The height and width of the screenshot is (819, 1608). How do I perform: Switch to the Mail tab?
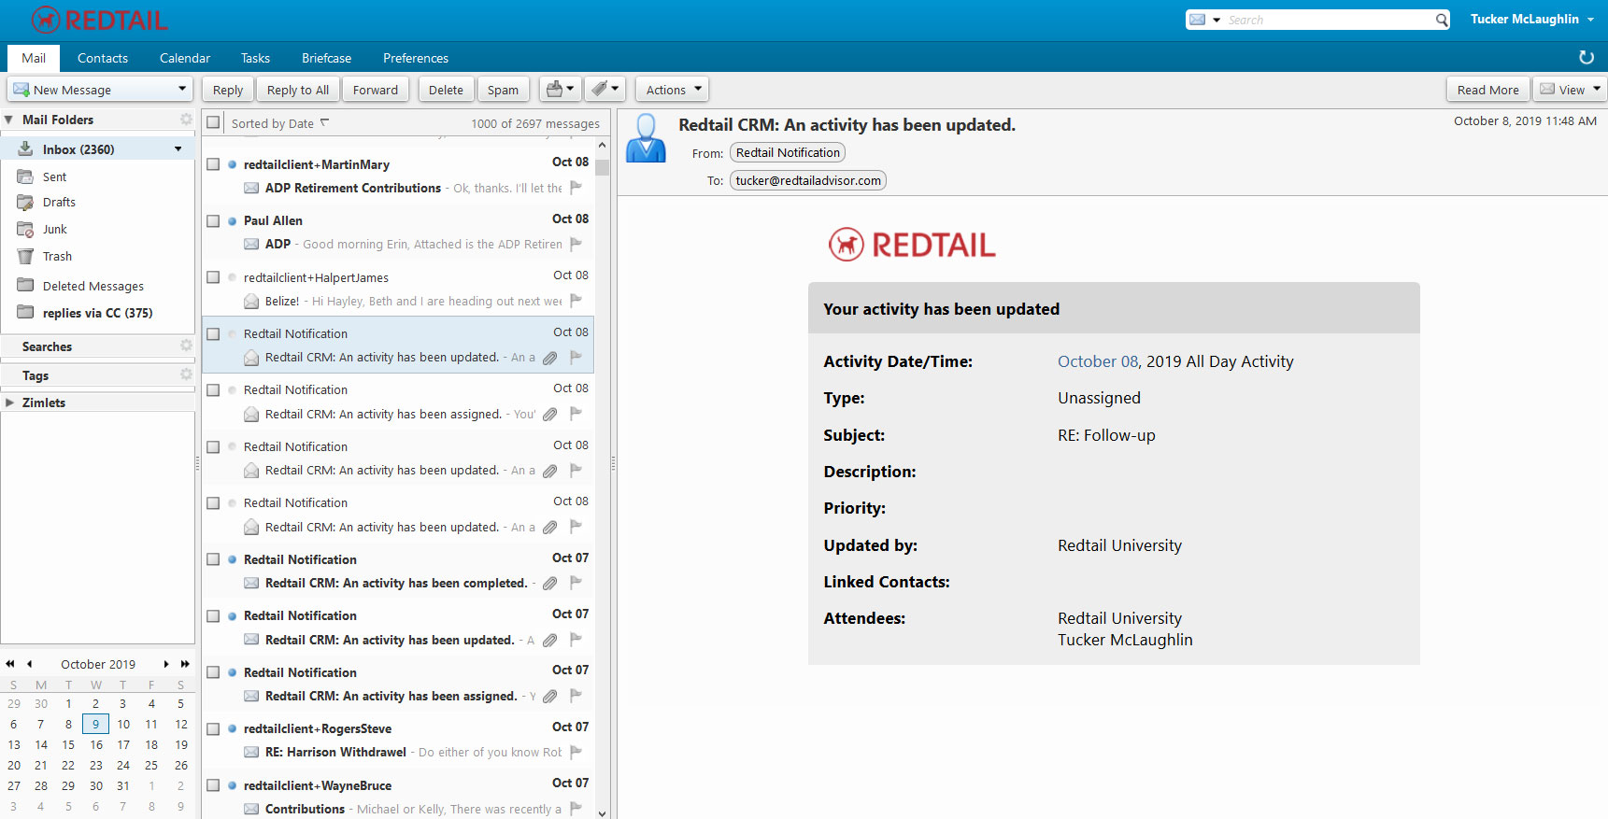point(34,58)
